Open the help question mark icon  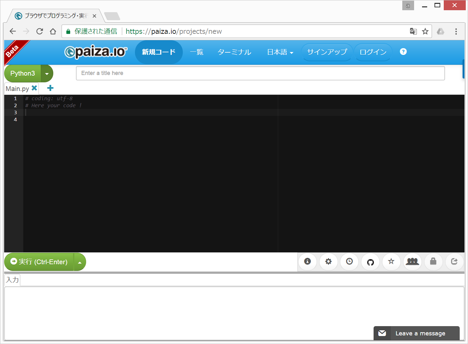click(403, 51)
